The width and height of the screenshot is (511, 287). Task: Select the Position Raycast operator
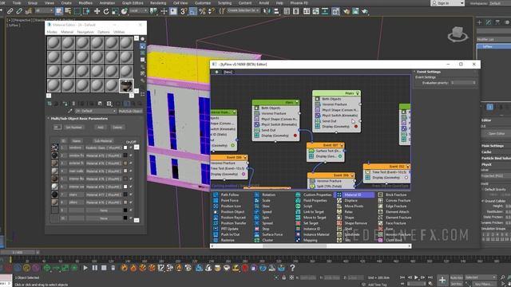point(229,218)
